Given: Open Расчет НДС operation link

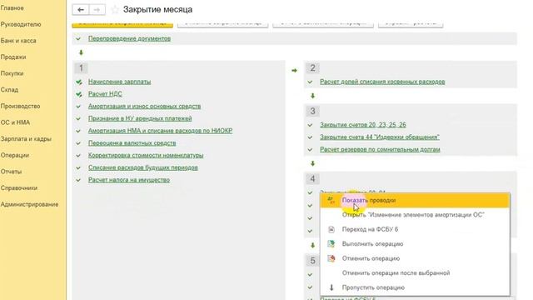Looking at the screenshot, I should point(105,94).
